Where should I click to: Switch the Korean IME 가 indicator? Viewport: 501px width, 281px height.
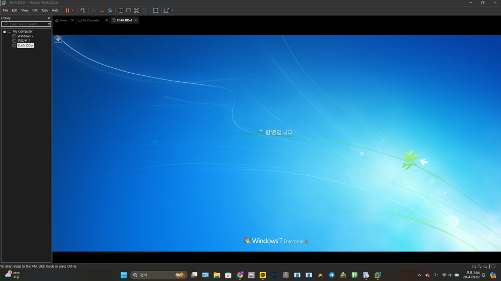coord(436,275)
